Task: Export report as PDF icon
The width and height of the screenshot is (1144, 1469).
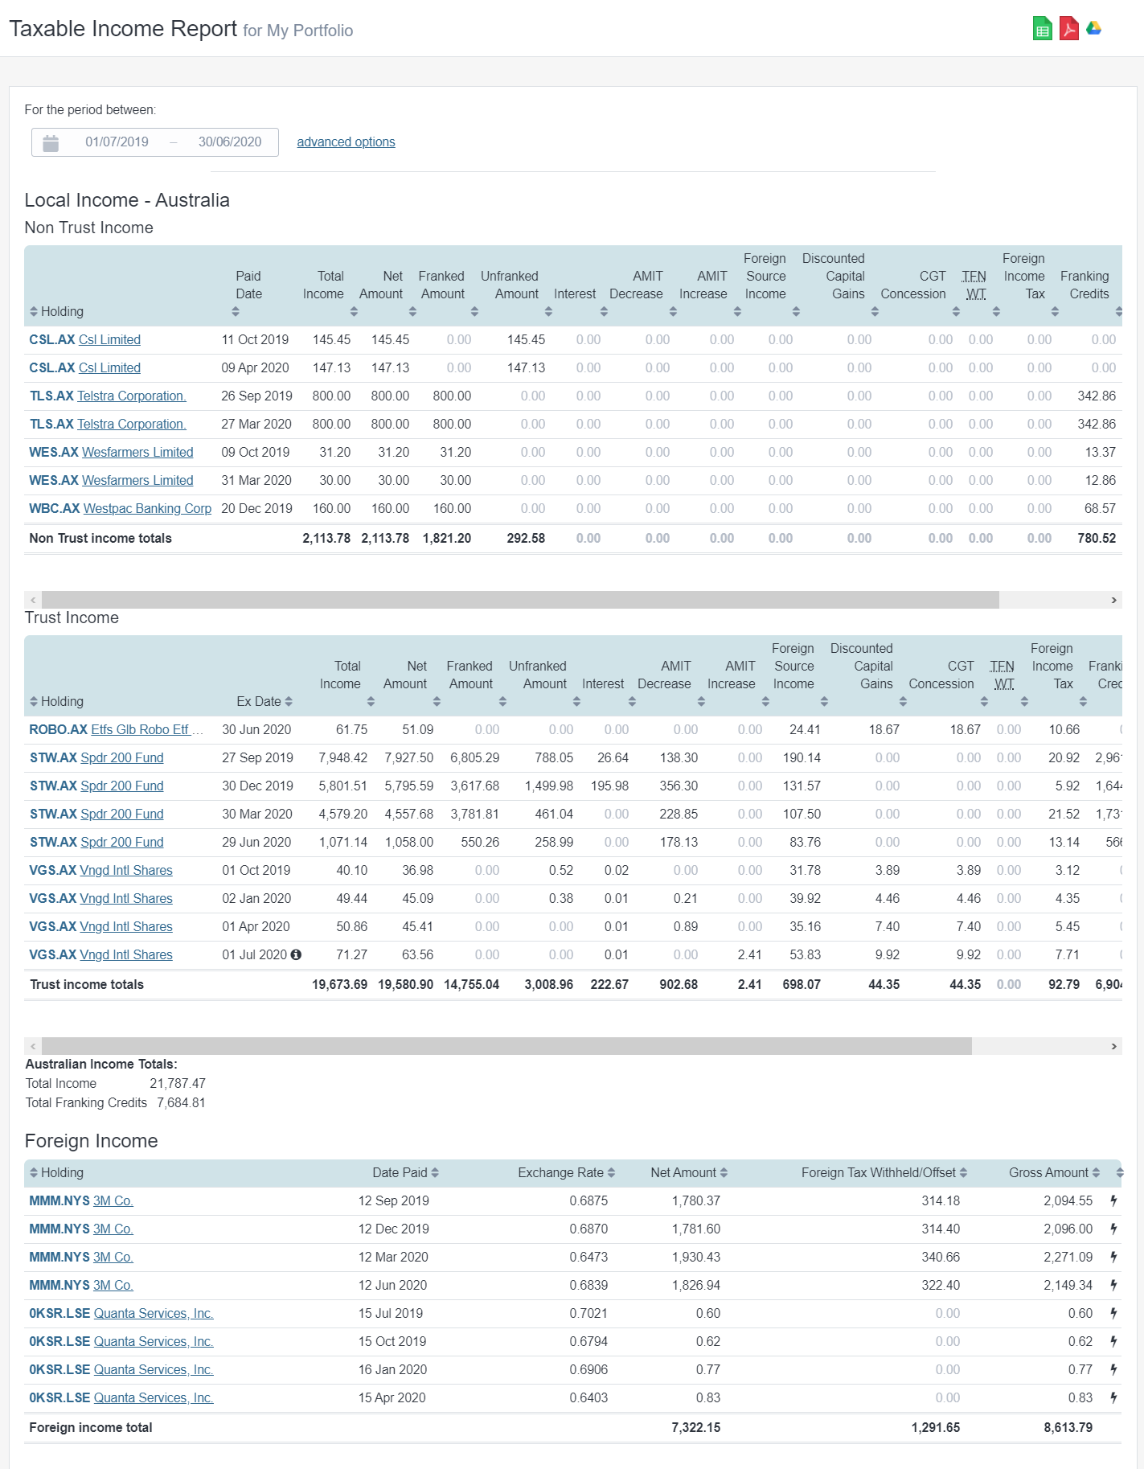Action: click(1068, 29)
